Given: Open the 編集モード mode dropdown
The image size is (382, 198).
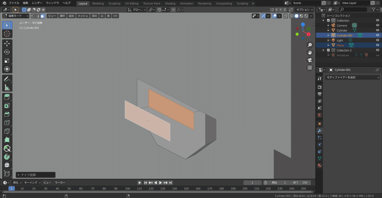Looking at the screenshot, I should tap(16, 16).
